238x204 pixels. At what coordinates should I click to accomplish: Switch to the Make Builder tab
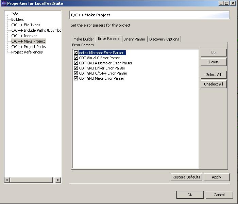pos(84,39)
